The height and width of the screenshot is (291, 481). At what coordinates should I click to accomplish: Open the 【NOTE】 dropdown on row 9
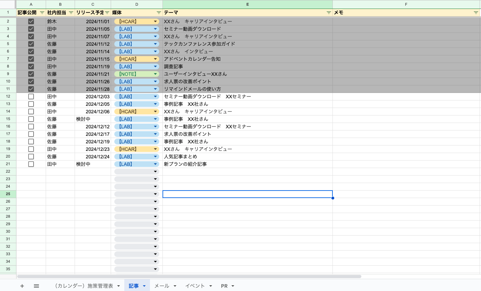pos(155,74)
